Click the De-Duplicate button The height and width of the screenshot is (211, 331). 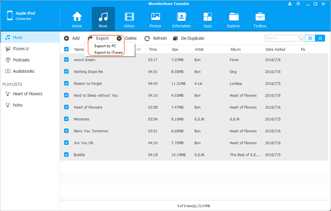pyautogui.click(x=188, y=38)
